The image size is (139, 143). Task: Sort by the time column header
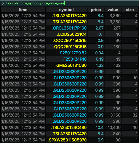click(x=23, y=10)
